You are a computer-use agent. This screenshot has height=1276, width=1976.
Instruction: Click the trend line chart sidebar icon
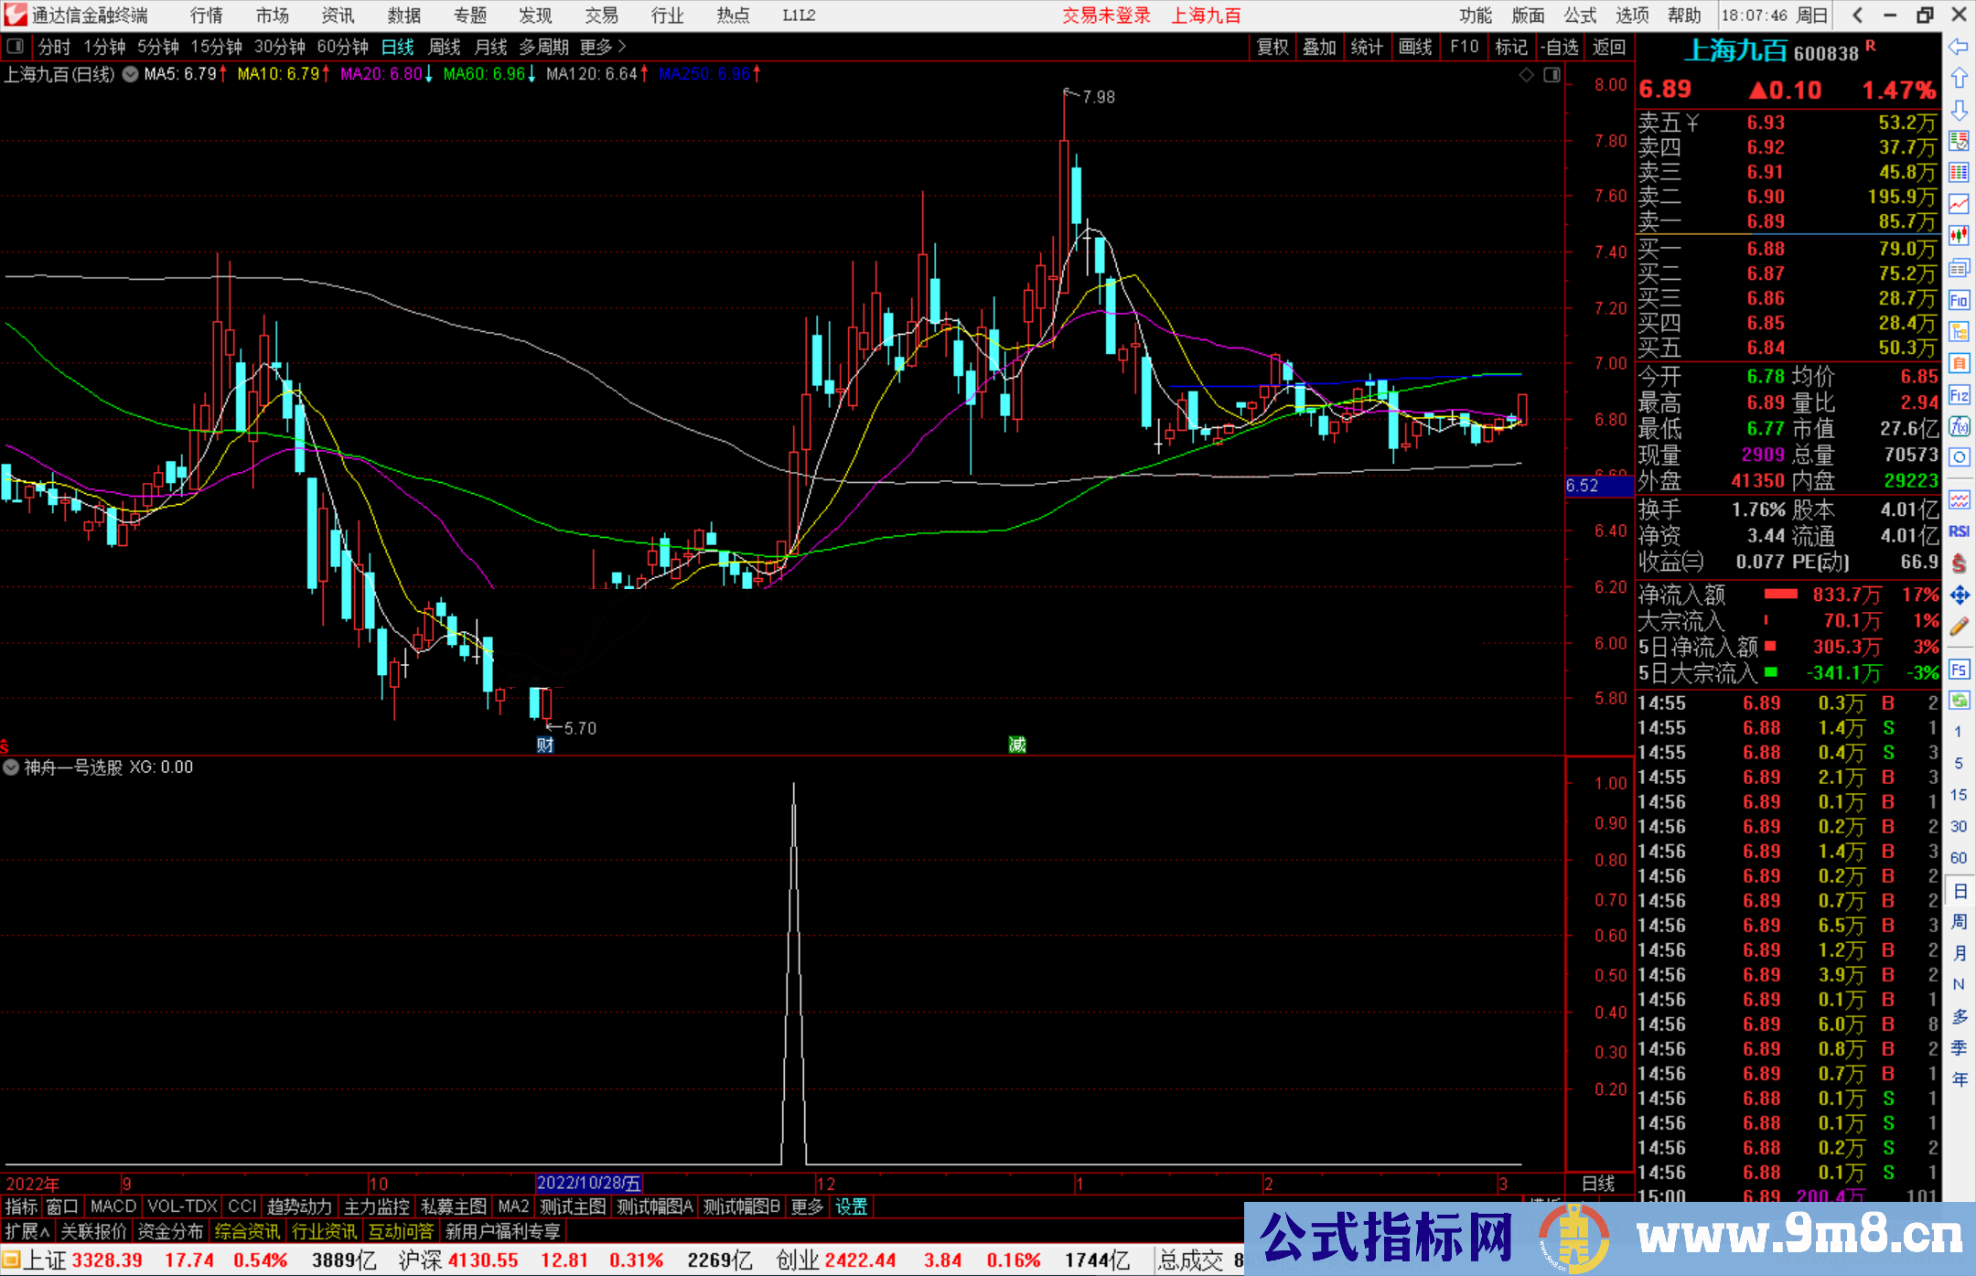(x=1959, y=204)
